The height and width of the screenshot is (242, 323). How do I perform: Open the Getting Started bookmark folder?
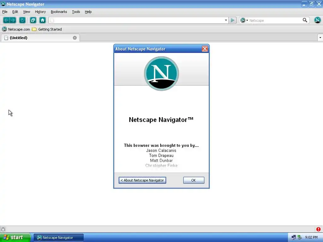47,29
